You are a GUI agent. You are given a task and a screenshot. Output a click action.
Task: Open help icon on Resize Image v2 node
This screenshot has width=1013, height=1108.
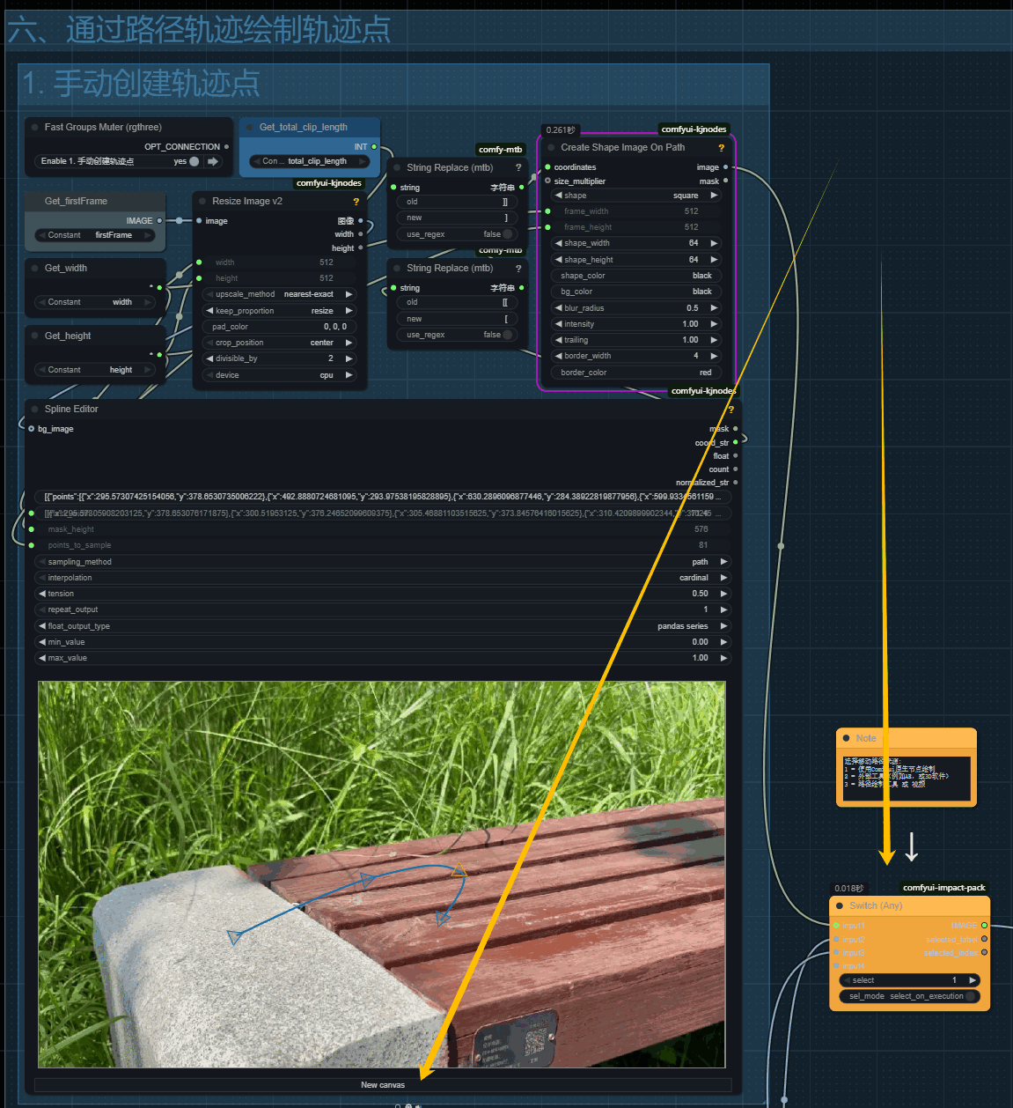[x=356, y=202]
